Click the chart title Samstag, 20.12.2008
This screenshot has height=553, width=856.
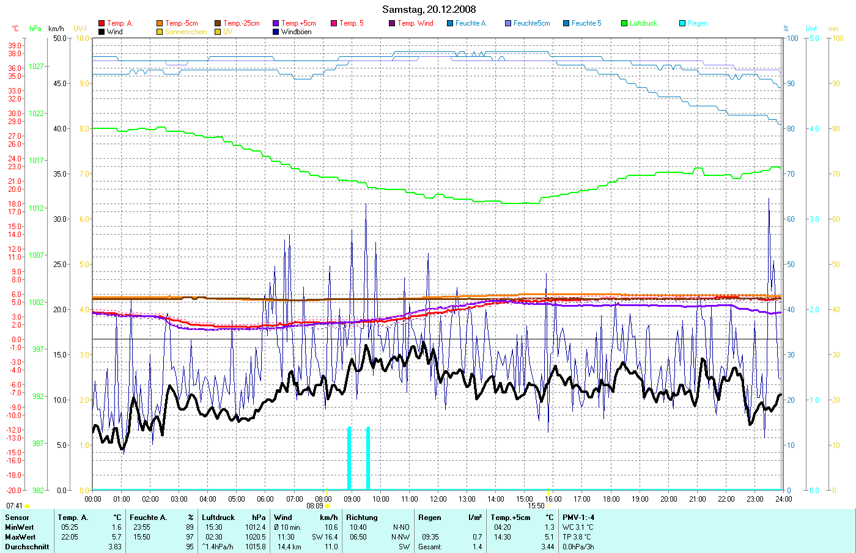click(x=429, y=9)
